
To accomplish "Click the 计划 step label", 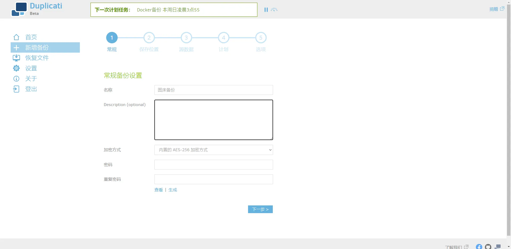I will click(x=224, y=49).
